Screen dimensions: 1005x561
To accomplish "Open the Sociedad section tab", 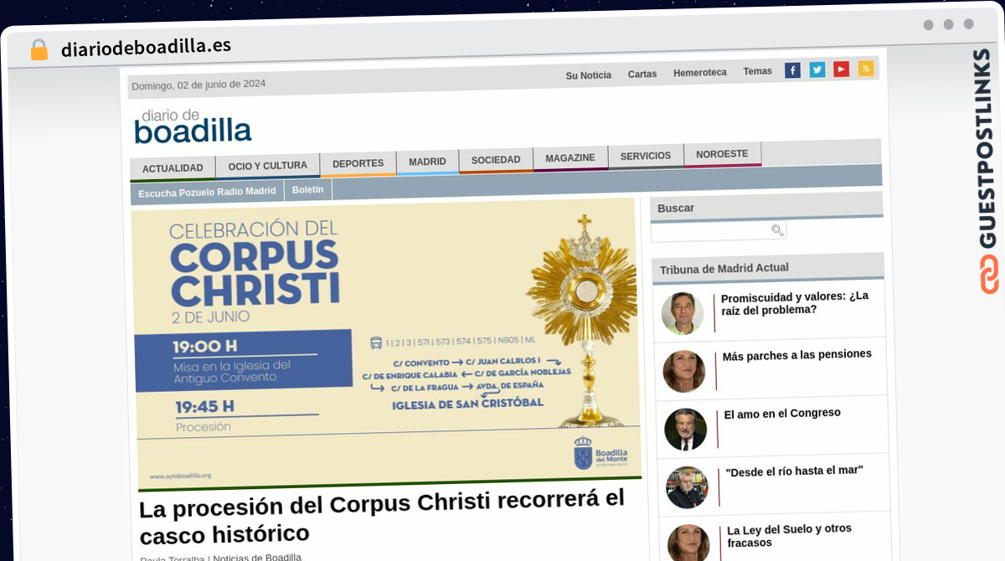I will pyautogui.click(x=496, y=160).
